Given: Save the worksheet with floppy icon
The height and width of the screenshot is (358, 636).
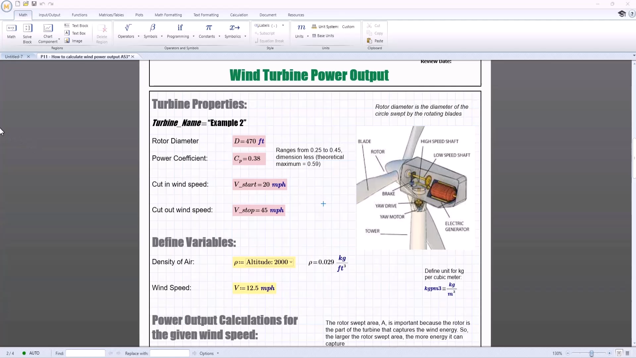Looking at the screenshot, I should [x=34, y=4].
